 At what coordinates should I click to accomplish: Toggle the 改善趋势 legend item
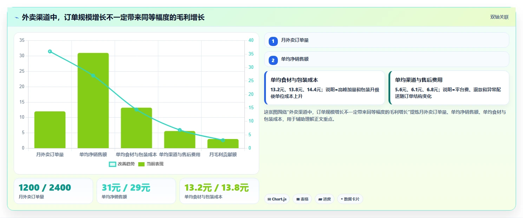122,164
